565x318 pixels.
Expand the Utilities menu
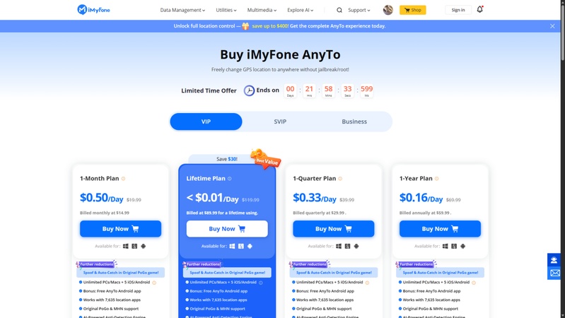click(x=226, y=10)
